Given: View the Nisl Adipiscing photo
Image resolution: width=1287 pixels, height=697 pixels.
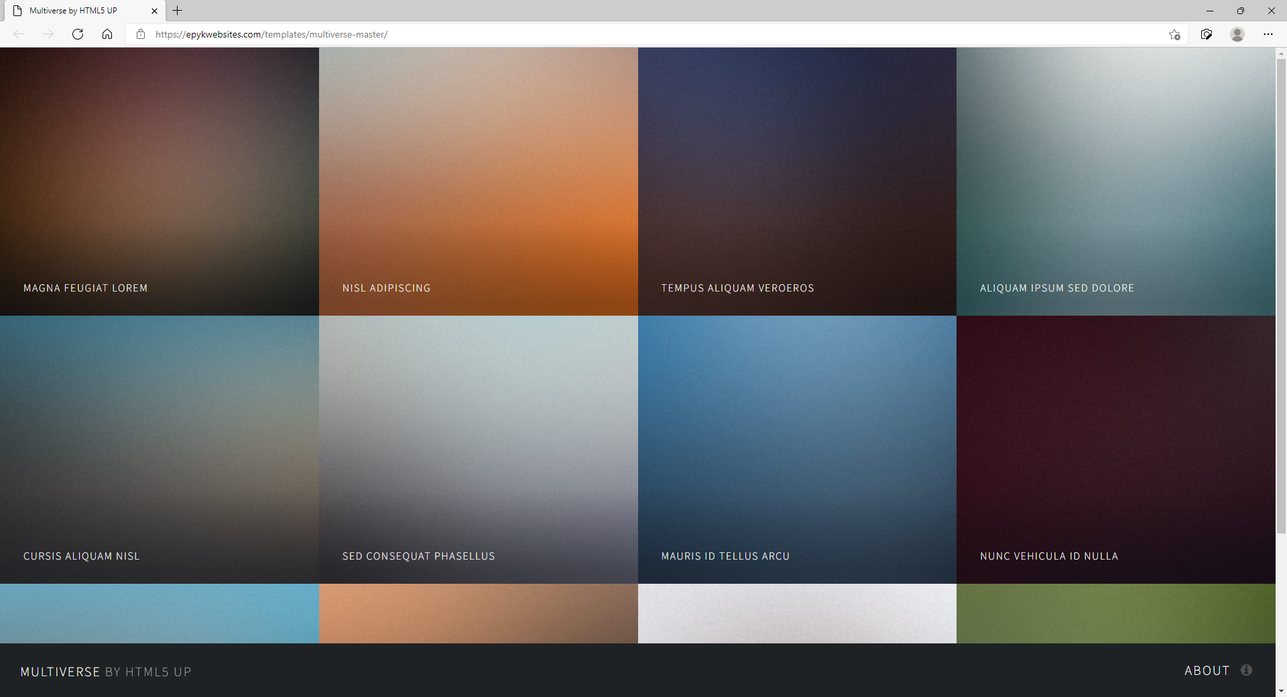Looking at the screenshot, I should [x=478, y=181].
